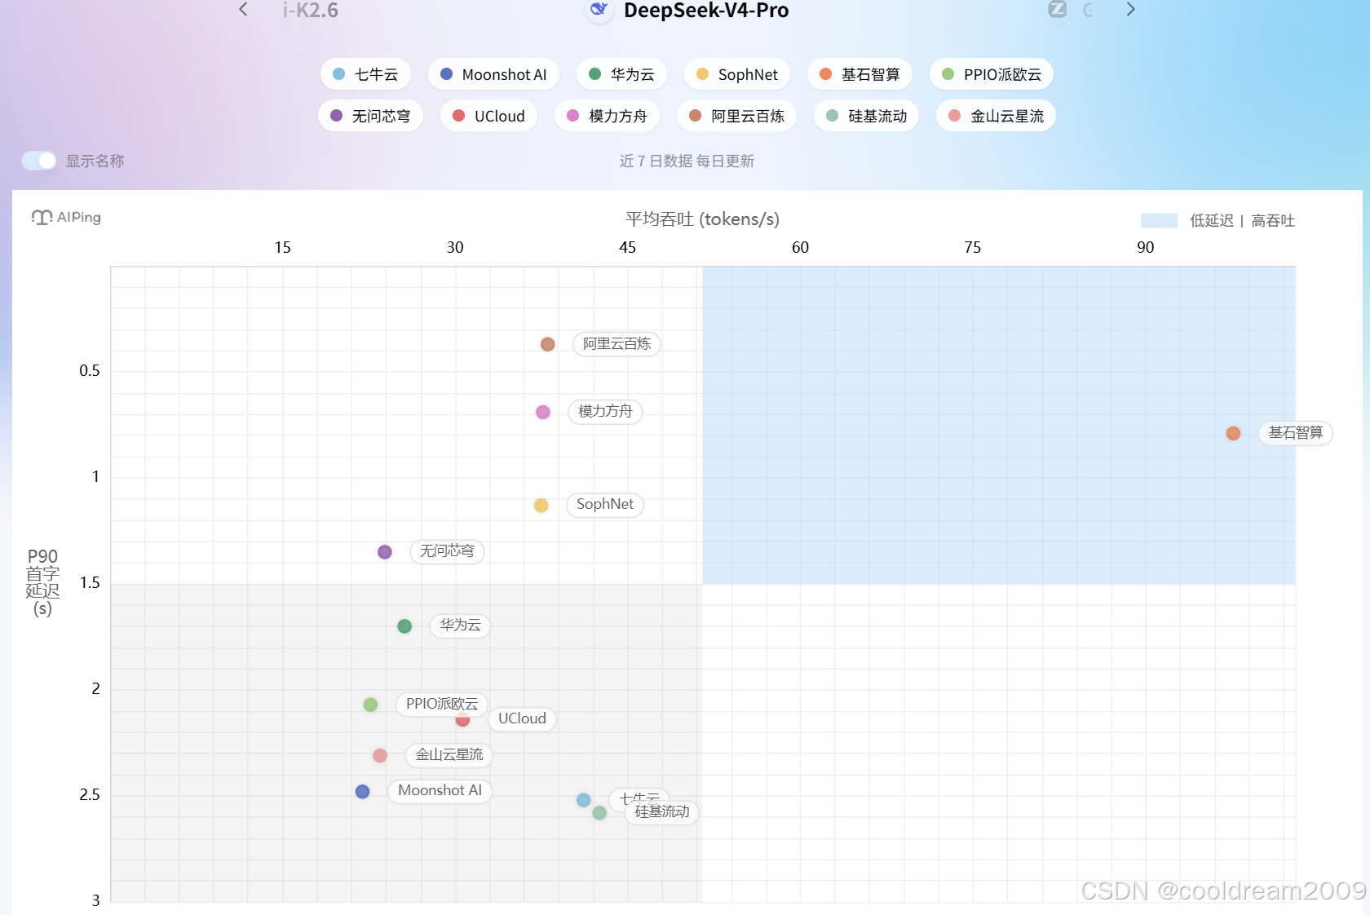The width and height of the screenshot is (1370, 915).
Task: Click the SophNet name label on the chart
Action: (605, 505)
